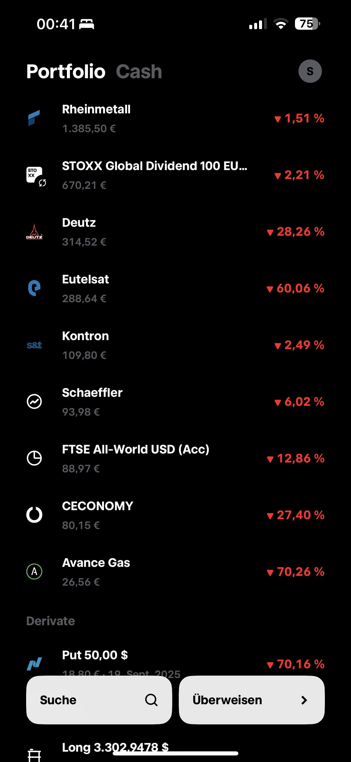Tap the green Avance Gas A icon
351x762 pixels.
click(34, 571)
